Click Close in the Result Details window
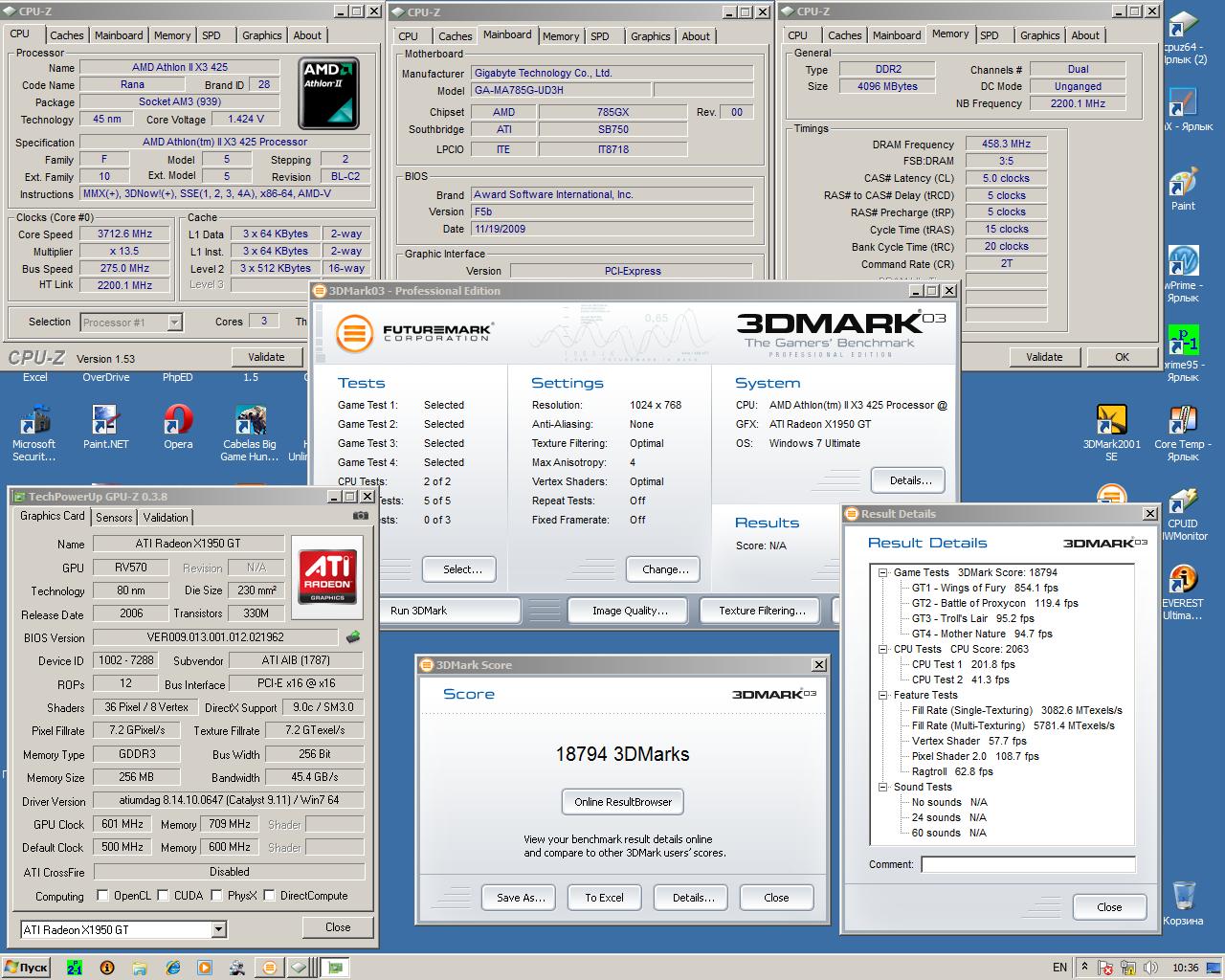This screenshot has height=980, width=1225. click(x=1109, y=907)
